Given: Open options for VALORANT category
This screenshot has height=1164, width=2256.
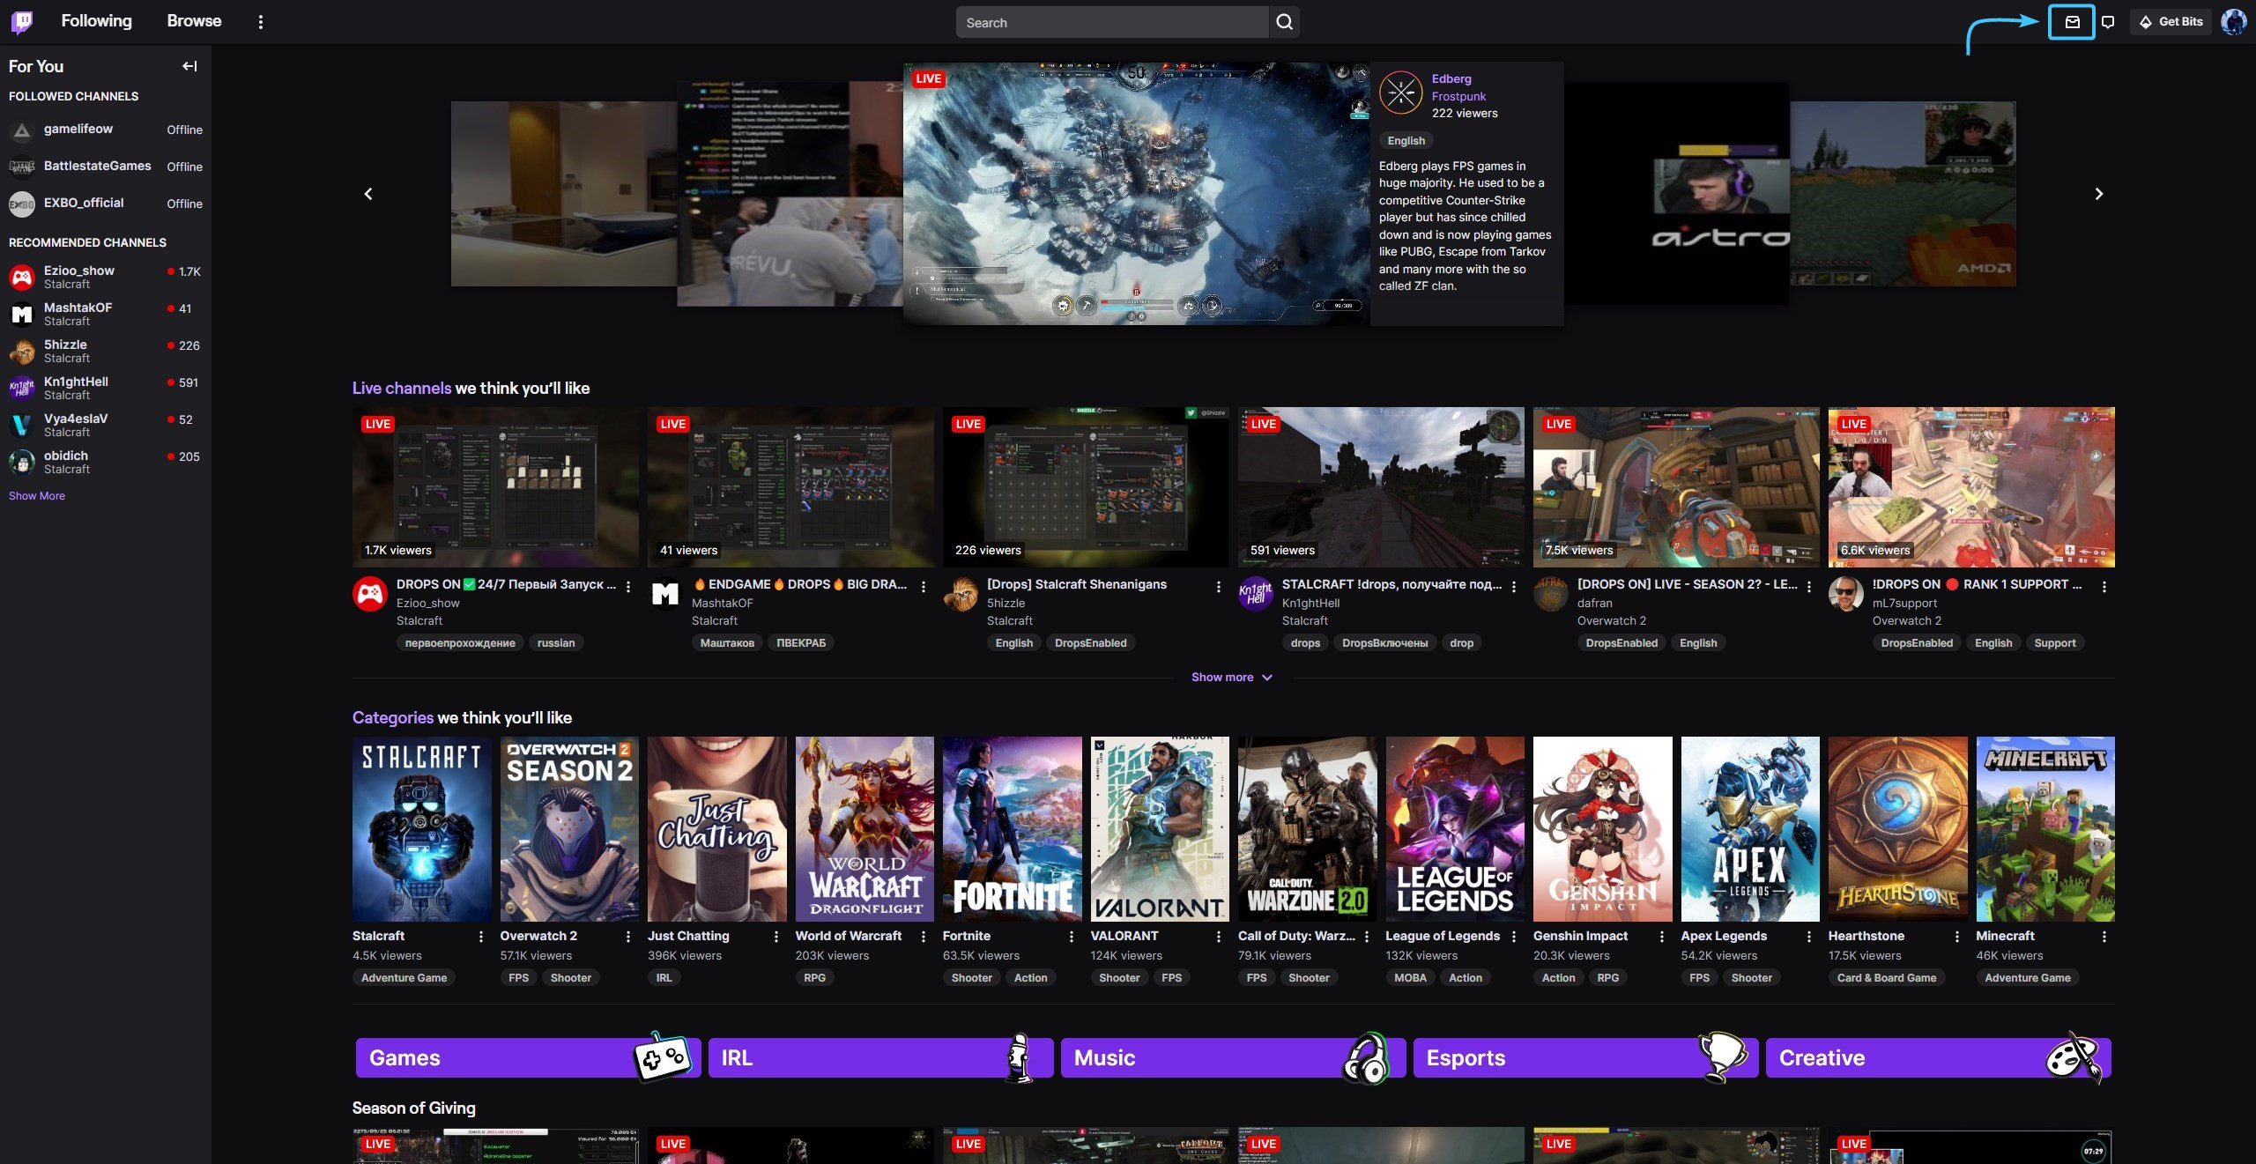Looking at the screenshot, I should (x=1219, y=937).
